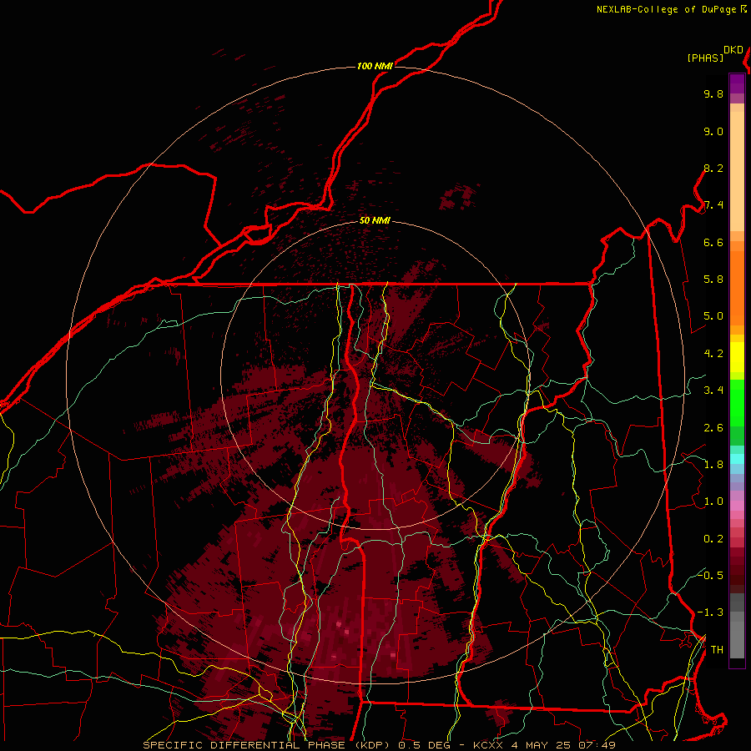
Task: Click the 5.0 value on the legend
Action: click(x=713, y=316)
